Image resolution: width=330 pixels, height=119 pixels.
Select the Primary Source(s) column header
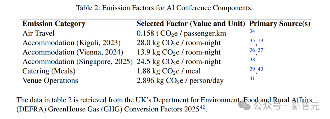click(280, 24)
